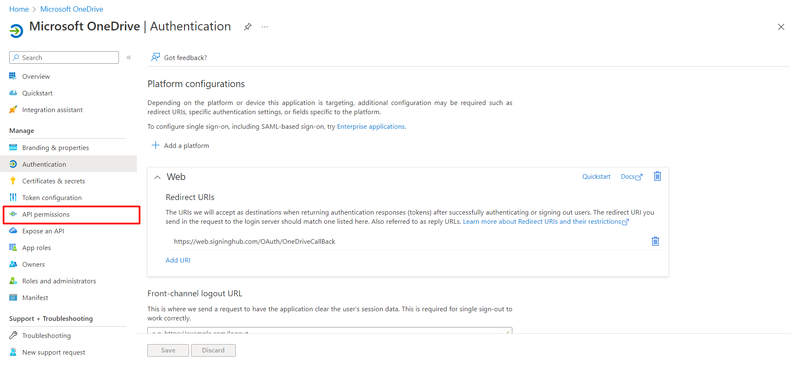Open the Web Docs external link

[632, 177]
